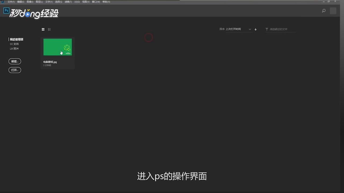This screenshot has width=344, height=193.
Task: Open the 帮助(H) menu
Action: 106,2
